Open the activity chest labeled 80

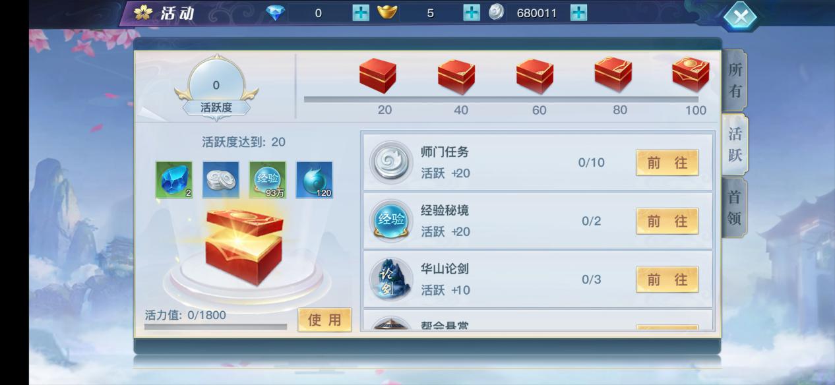(x=613, y=74)
